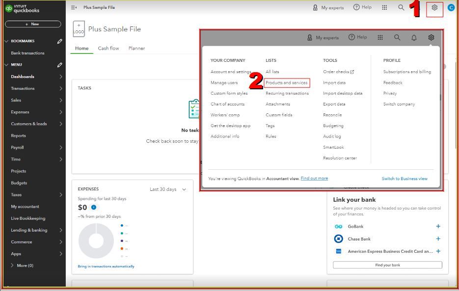
Task: Open Chart of accounts
Action: coord(227,104)
